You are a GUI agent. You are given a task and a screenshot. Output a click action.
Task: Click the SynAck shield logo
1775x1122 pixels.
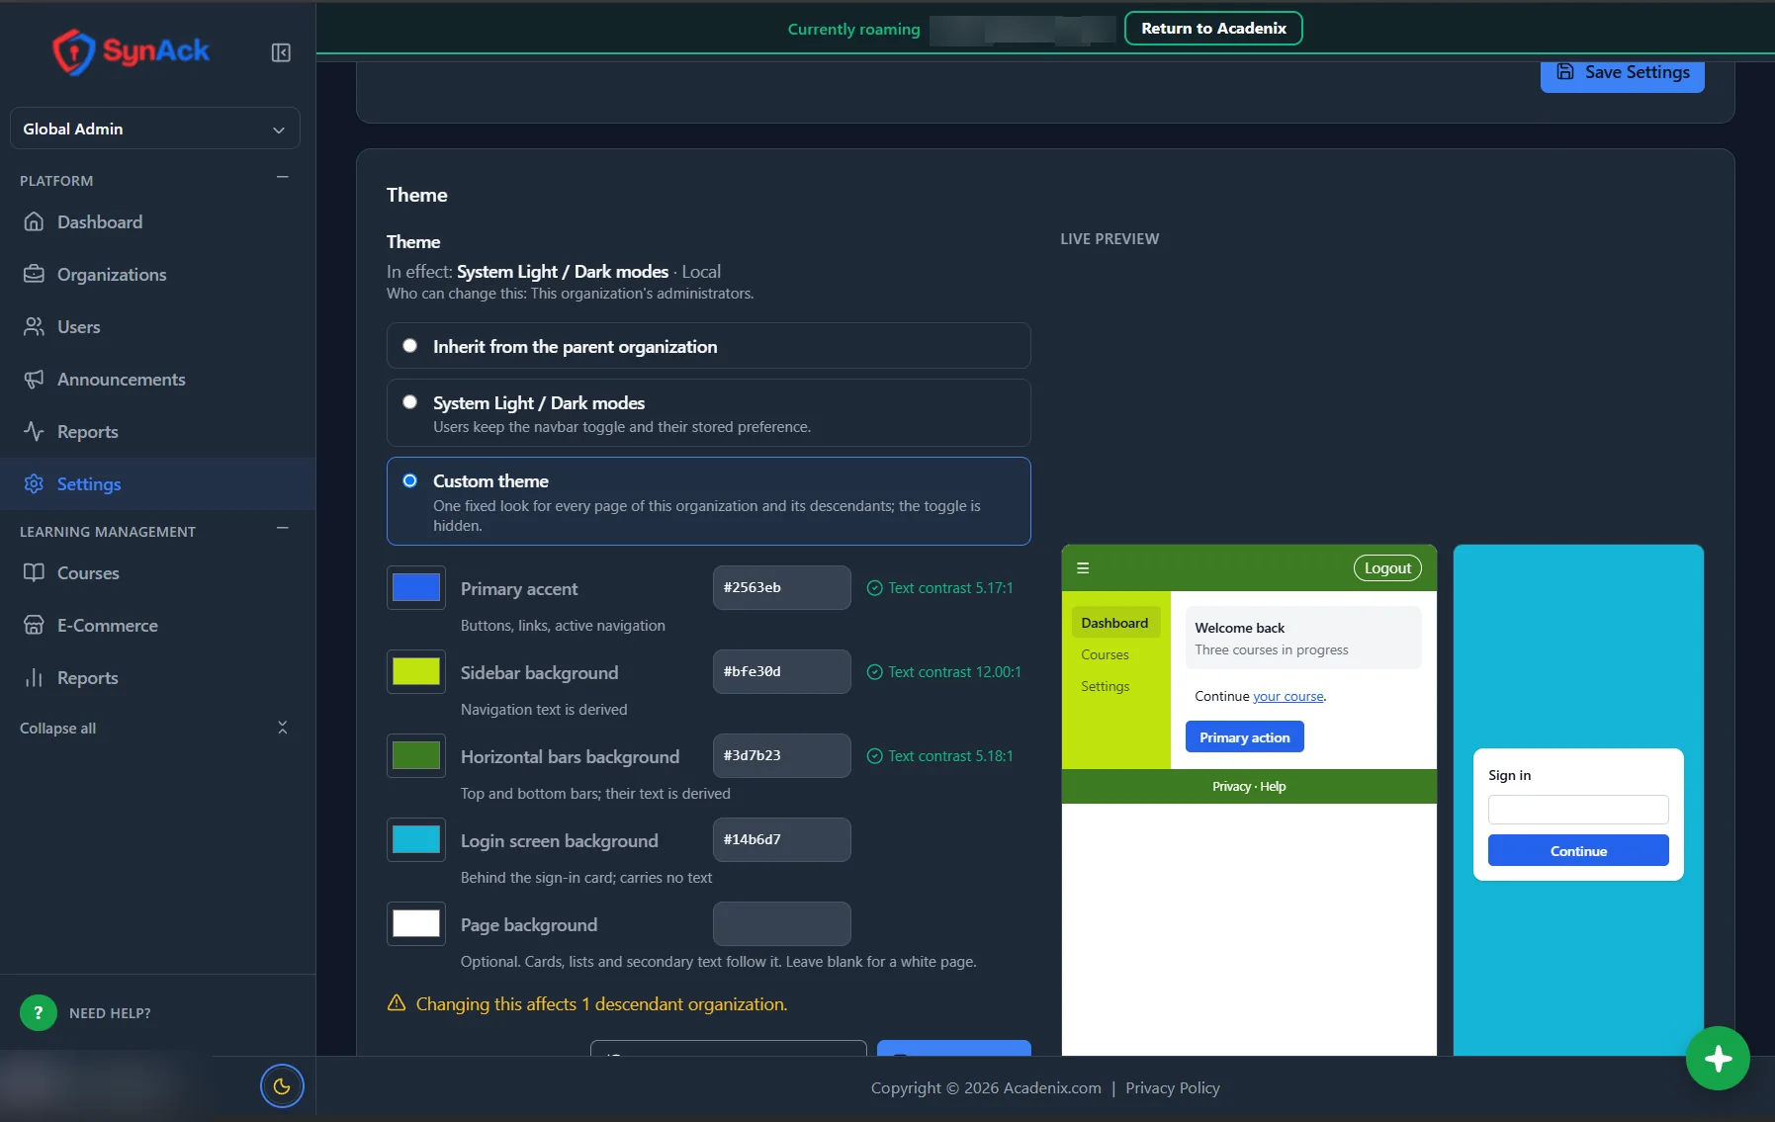coord(74,51)
